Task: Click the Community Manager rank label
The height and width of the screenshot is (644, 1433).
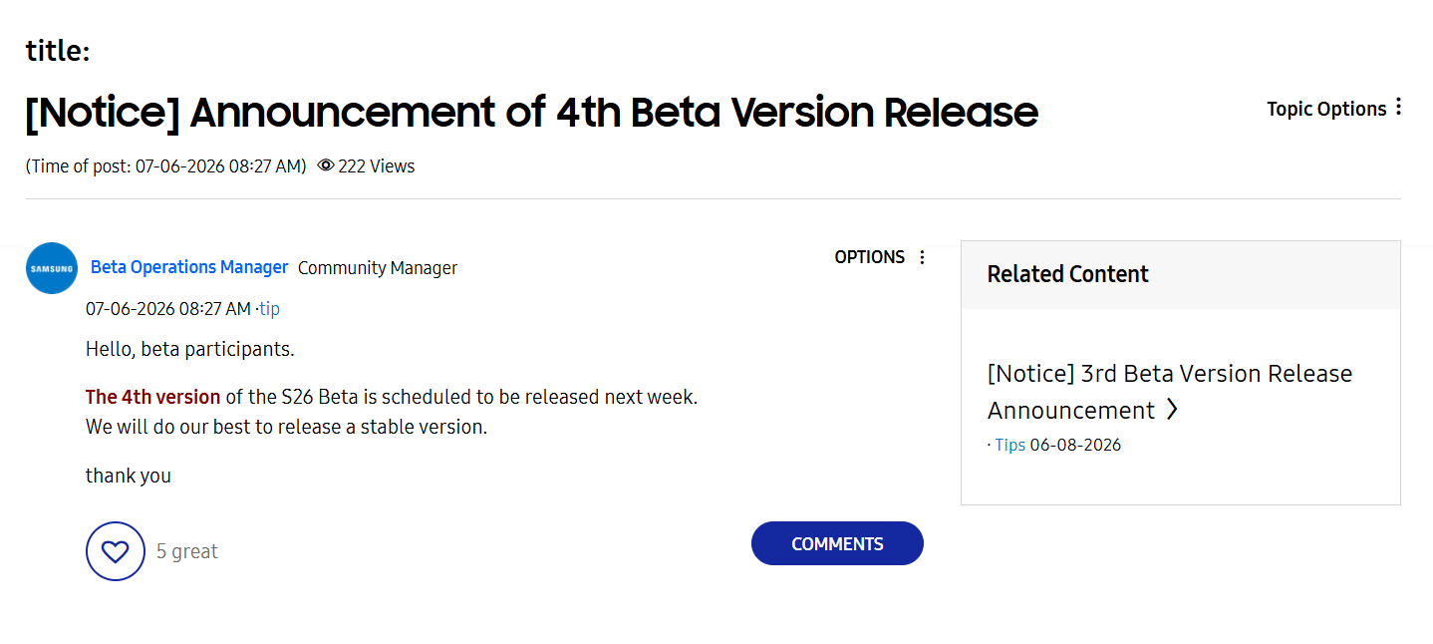Action: pos(378,267)
